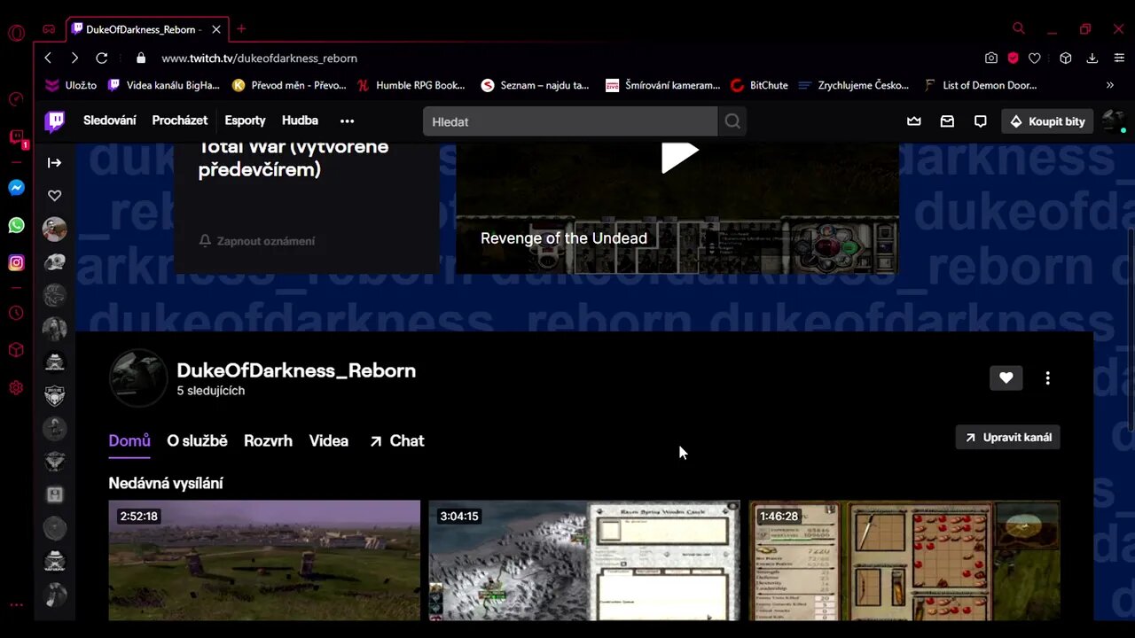Open Seznam bookmark
Screen dimensions: 1135x638
[535, 85]
